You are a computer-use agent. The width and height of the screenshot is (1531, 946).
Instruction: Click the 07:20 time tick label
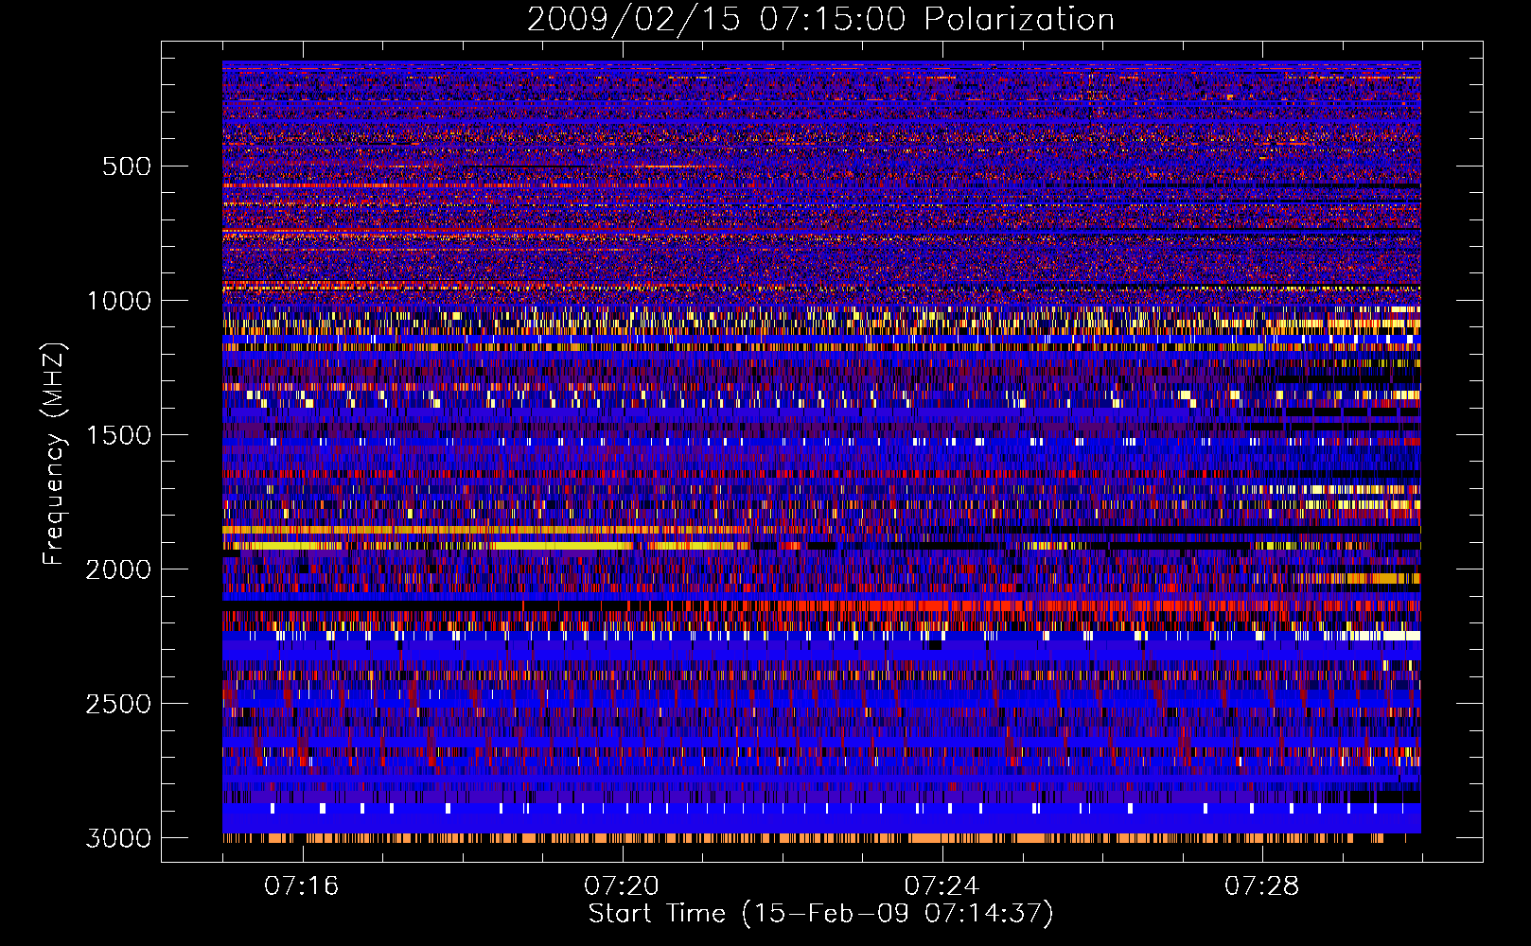pos(622,885)
